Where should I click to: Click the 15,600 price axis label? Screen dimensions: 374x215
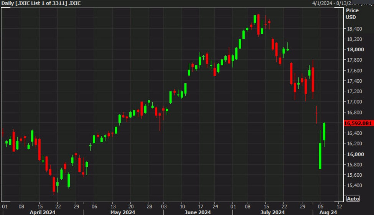(x=354, y=175)
